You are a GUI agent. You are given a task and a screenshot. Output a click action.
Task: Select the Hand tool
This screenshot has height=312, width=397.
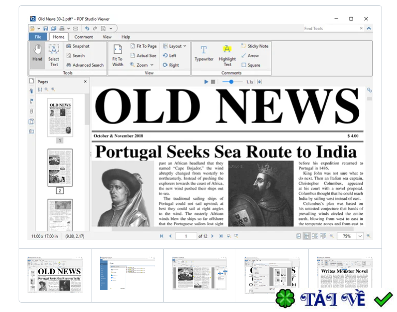coord(37,55)
